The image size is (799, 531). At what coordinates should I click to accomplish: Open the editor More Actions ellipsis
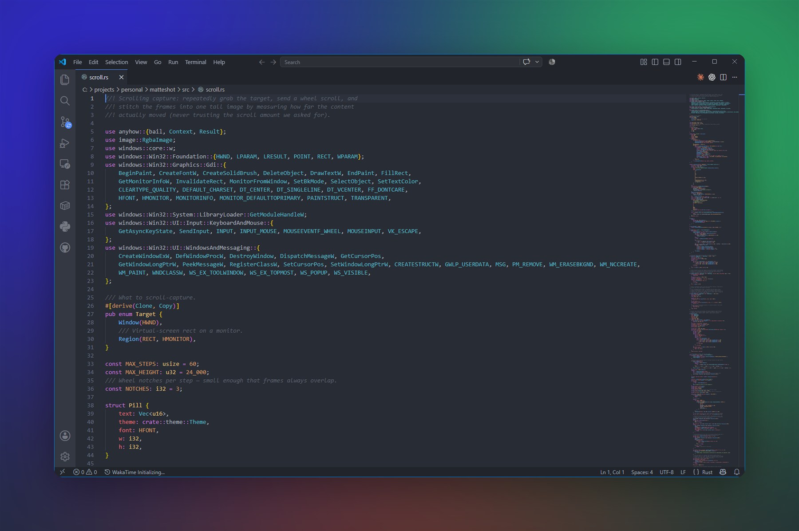735,77
